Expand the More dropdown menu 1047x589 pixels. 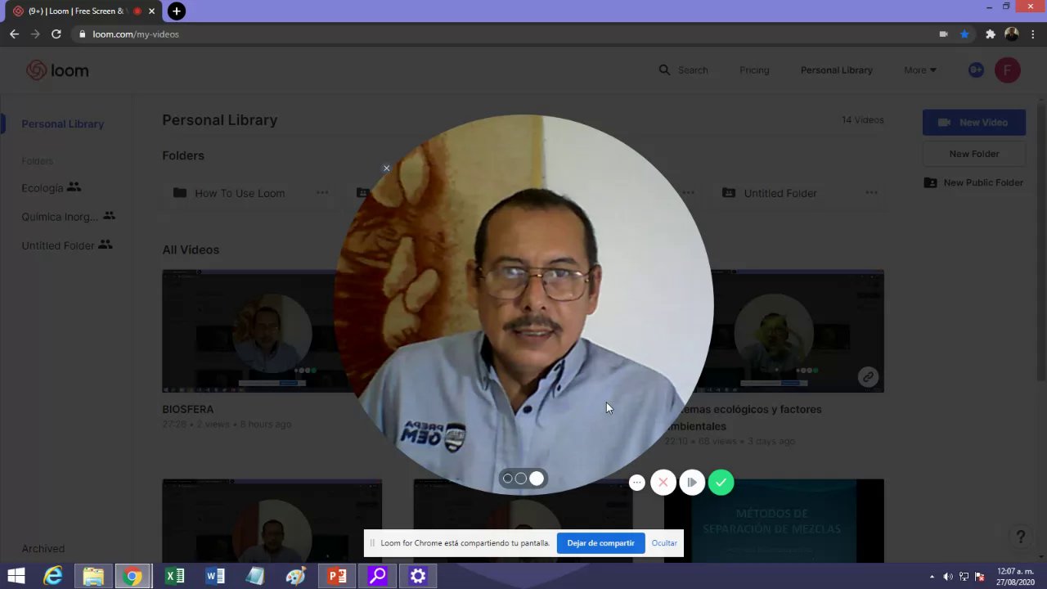pyautogui.click(x=920, y=70)
